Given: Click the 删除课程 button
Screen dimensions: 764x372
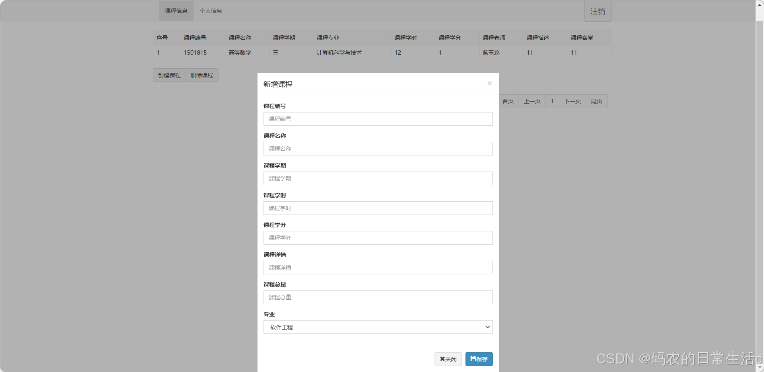Looking at the screenshot, I should [202, 75].
